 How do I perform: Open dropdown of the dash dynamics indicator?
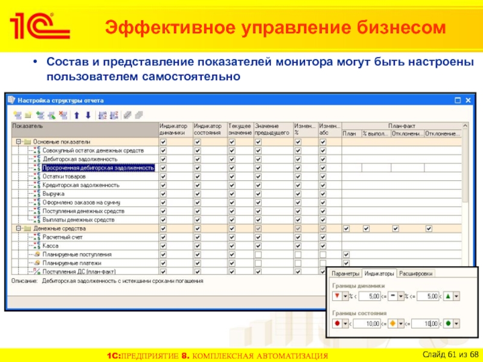click(x=401, y=296)
